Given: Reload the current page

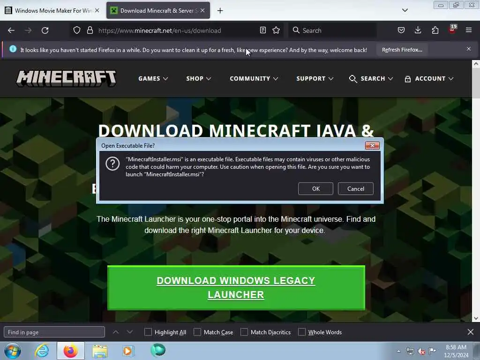Looking at the screenshot, I should tap(45, 30).
